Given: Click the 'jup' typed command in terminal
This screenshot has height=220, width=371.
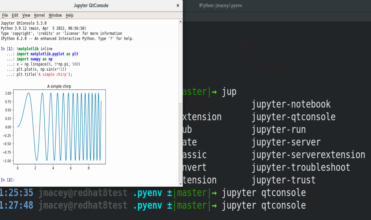Looking at the screenshot, I should click(x=229, y=91).
